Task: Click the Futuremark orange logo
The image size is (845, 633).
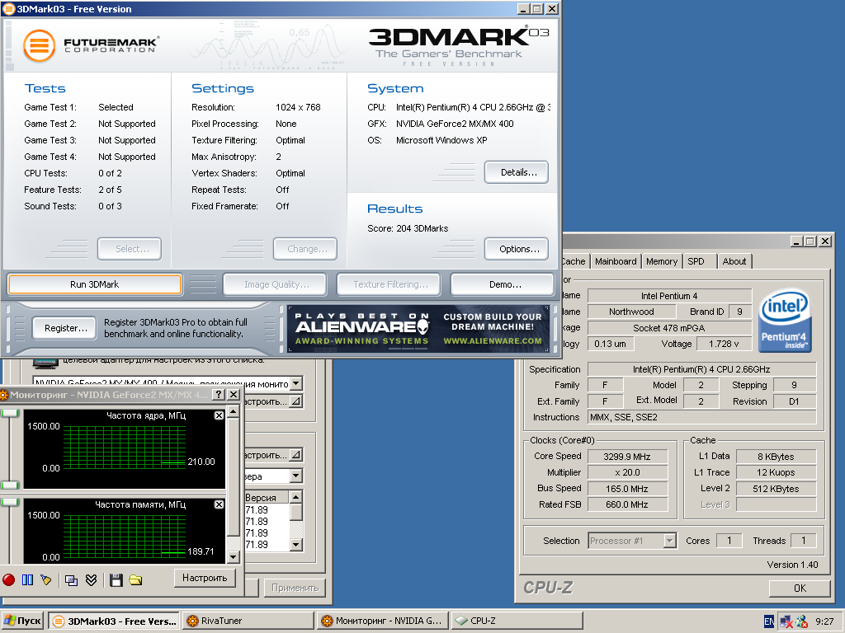Action: click(x=39, y=46)
